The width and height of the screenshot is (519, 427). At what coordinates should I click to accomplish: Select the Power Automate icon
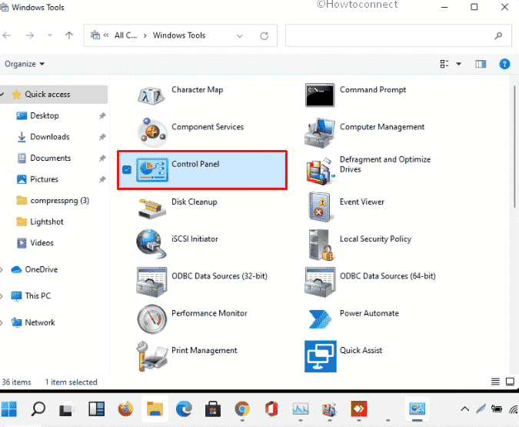click(x=320, y=319)
